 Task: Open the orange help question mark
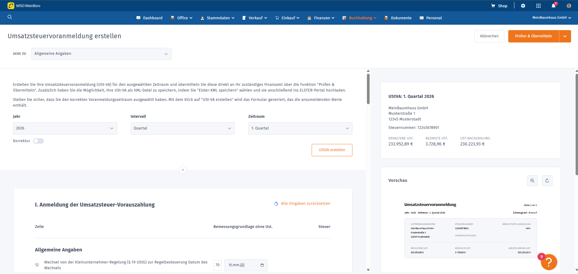549,262
